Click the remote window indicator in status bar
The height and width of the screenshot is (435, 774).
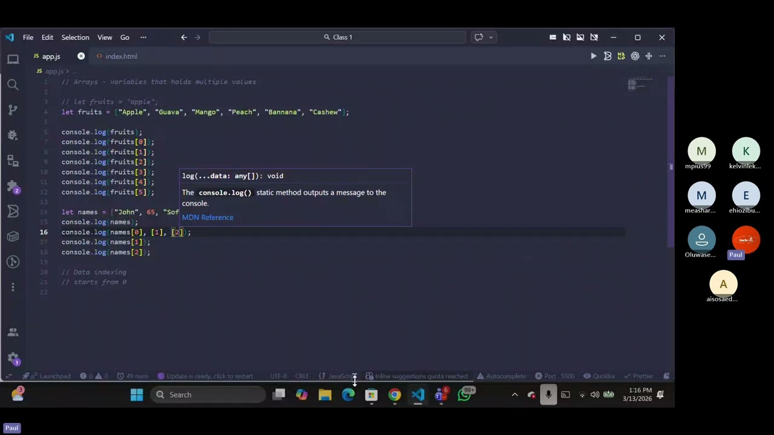tap(10, 376)
